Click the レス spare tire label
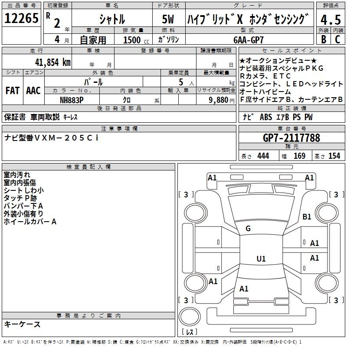This screenshot has width=347, height=347. [x=190, y=332]
